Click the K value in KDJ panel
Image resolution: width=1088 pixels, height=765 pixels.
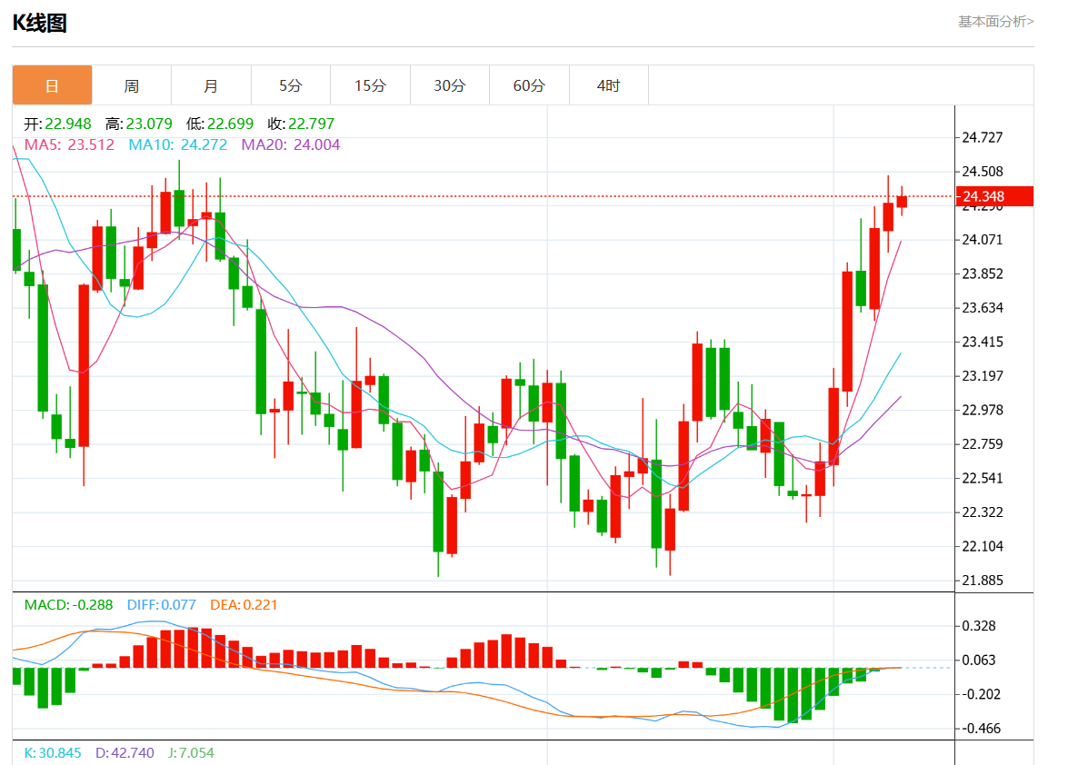[53, 752]
